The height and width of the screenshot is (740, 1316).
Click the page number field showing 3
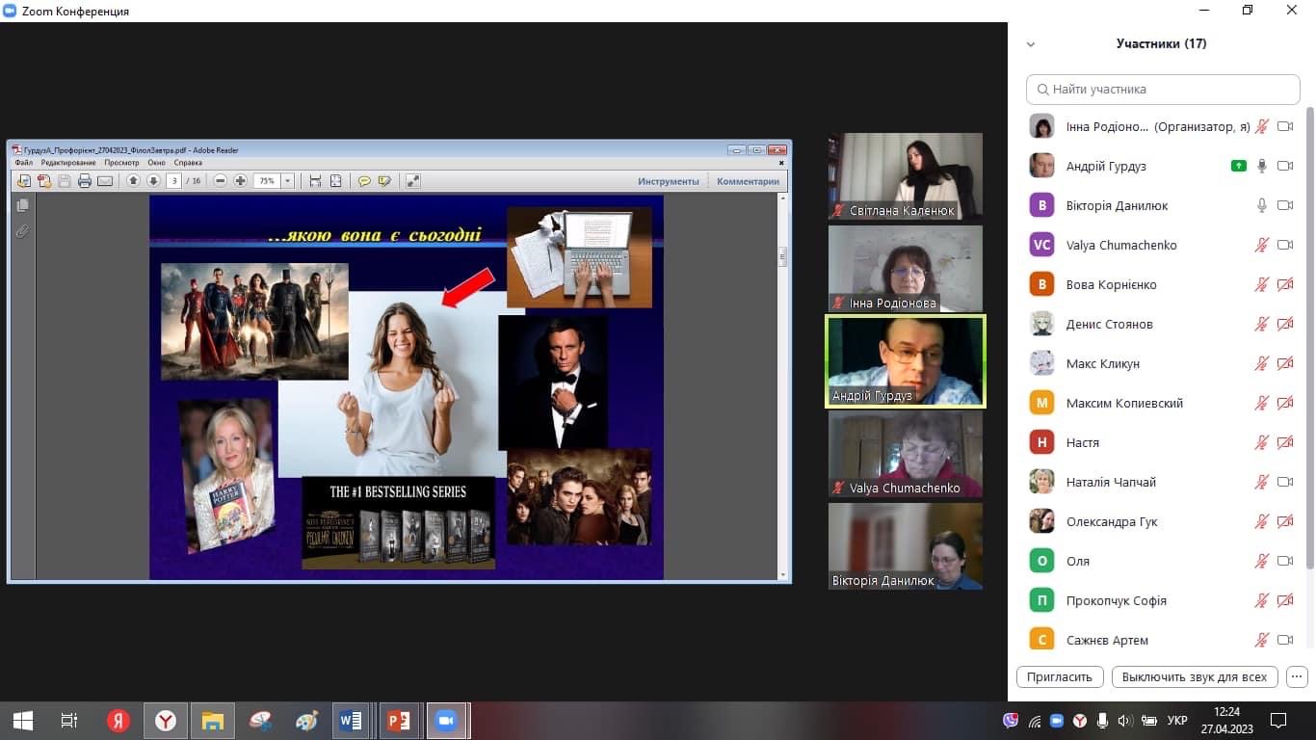click(173, 181)
